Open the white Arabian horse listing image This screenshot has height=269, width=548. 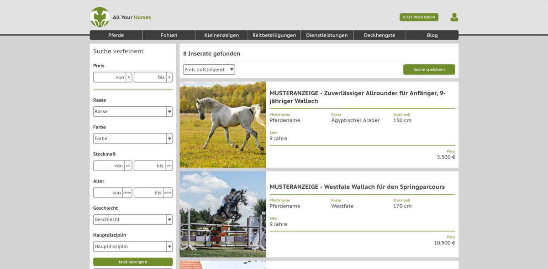pyautogui.click(x=222, y=124)
